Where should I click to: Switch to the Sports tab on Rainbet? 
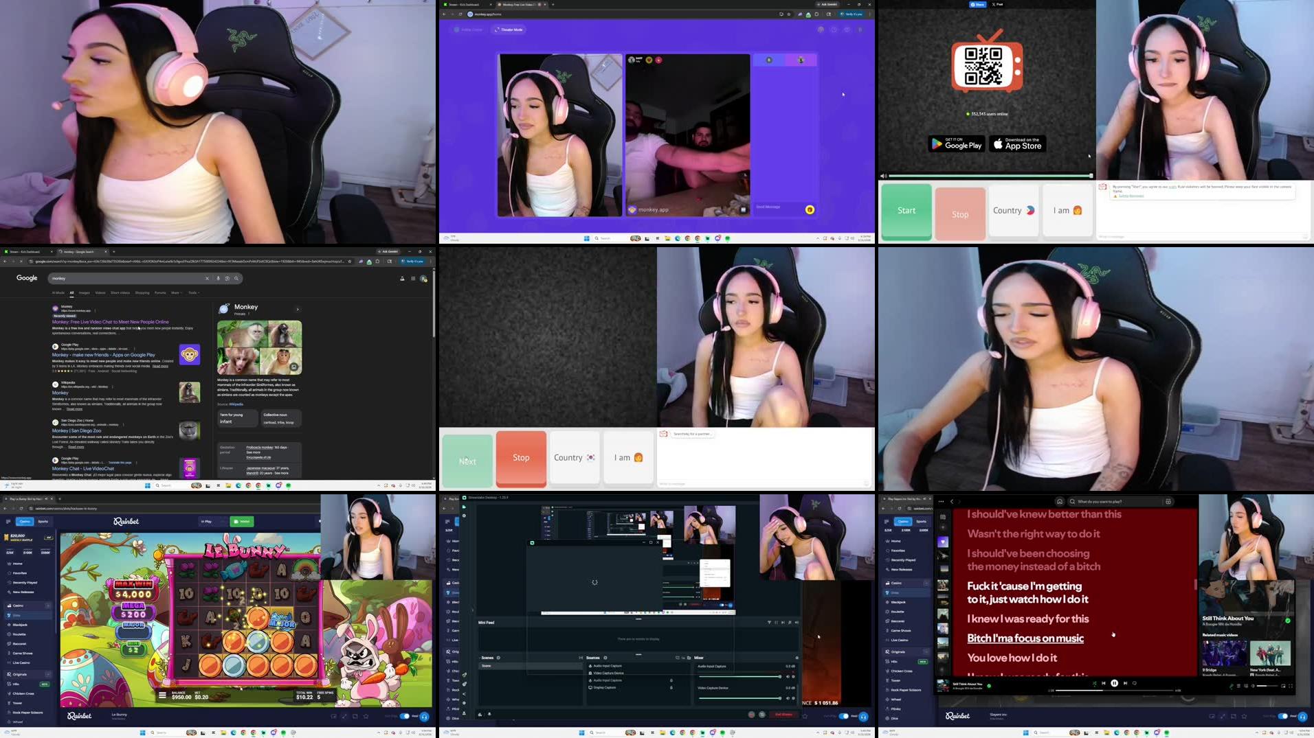coord(43,521)
